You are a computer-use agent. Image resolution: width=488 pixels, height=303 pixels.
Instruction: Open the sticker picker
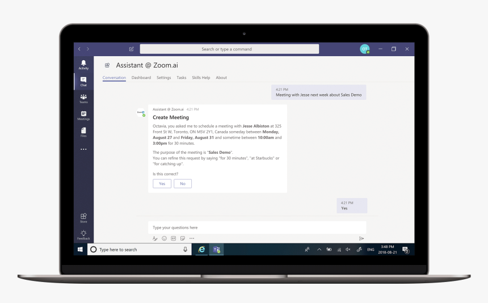pos(183,239)
